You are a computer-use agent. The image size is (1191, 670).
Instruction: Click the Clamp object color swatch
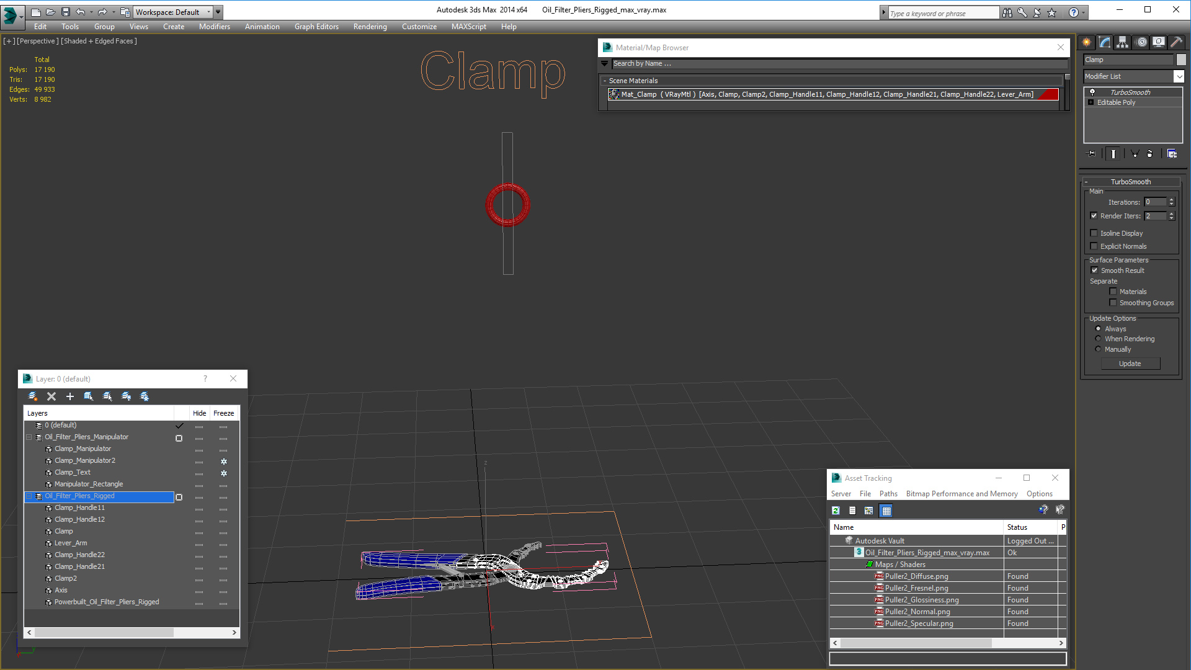(x=1181, y=60)
